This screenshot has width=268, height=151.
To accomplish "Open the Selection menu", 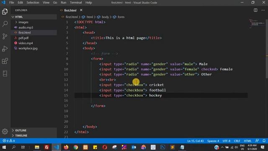I will click(33, 3).
